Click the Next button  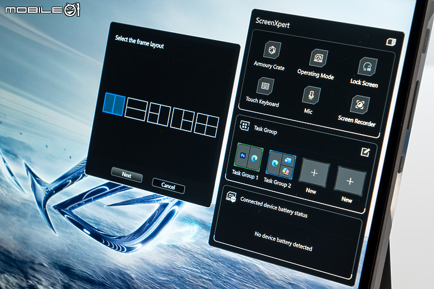pos(127,175)
